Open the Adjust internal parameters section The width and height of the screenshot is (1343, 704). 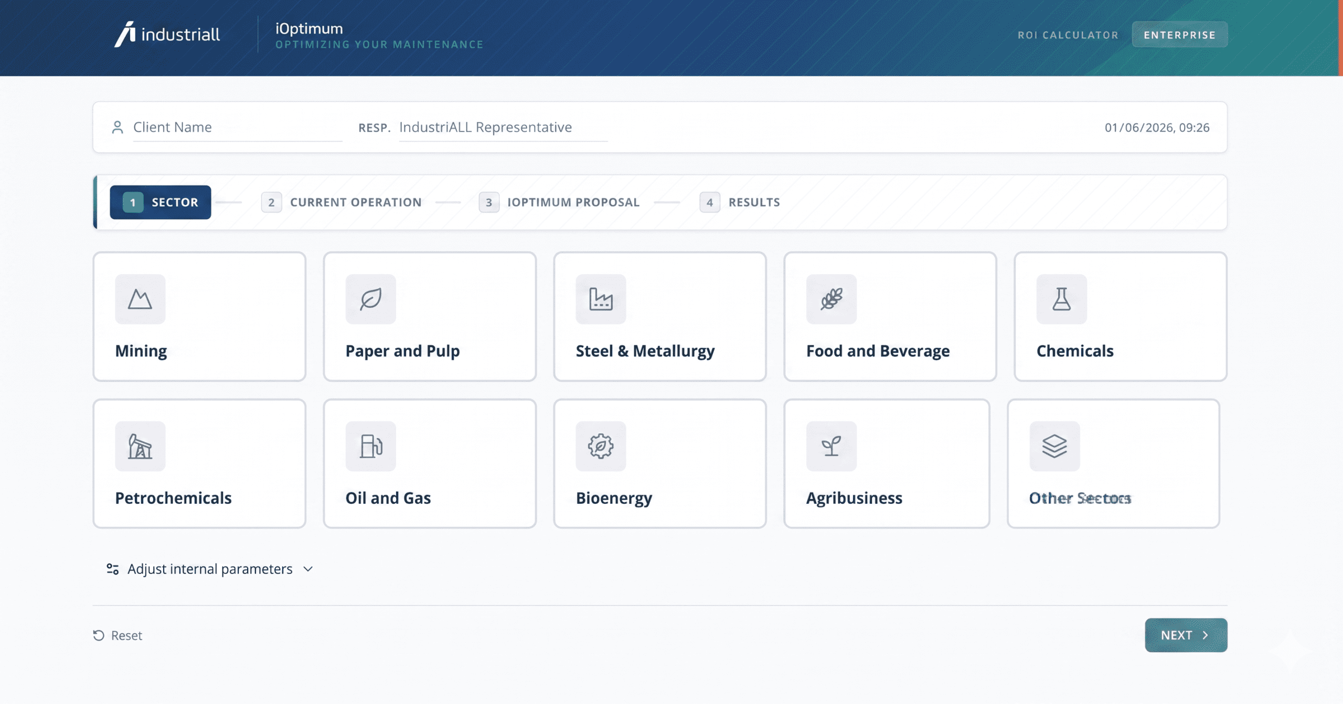[209, 569]
